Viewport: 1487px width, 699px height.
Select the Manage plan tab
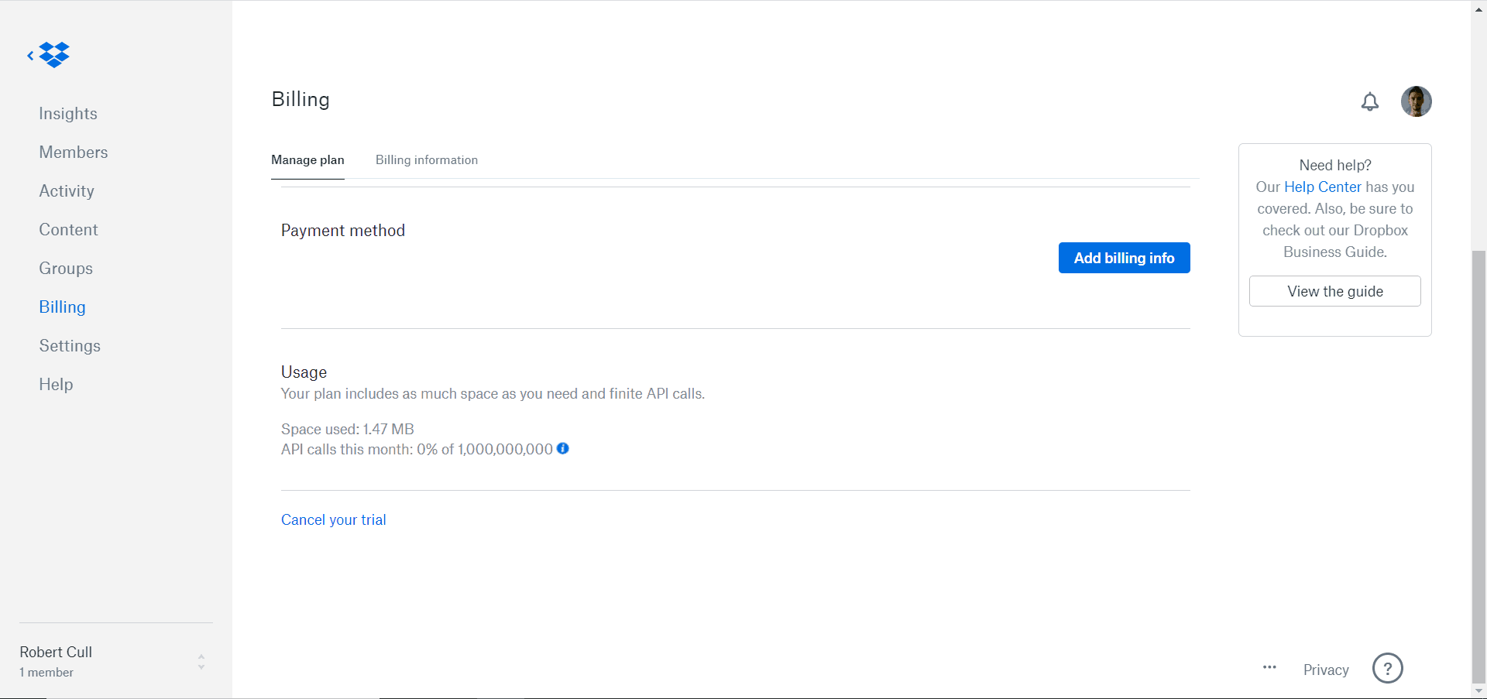[x=307, y=160]
